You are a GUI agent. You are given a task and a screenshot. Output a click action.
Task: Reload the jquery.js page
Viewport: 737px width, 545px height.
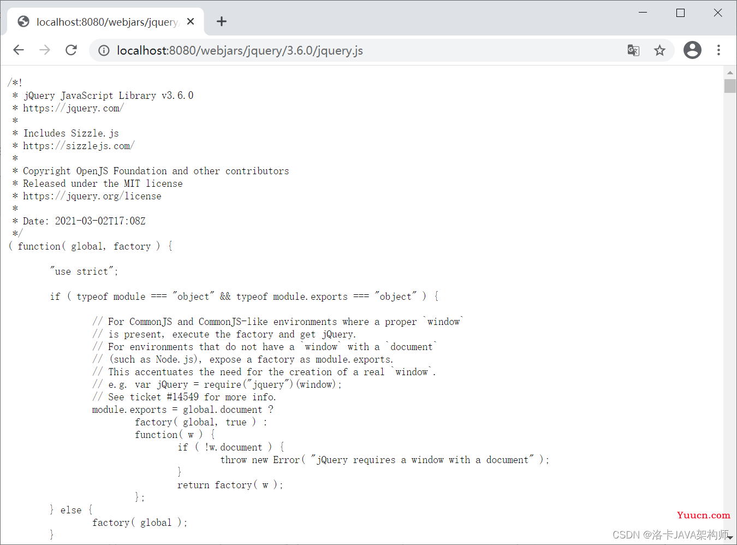tap(71, 50)
